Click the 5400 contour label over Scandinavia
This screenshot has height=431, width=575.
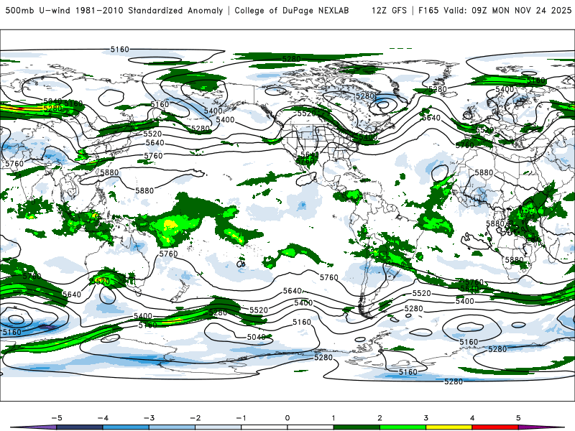click(x=505, y=89)
